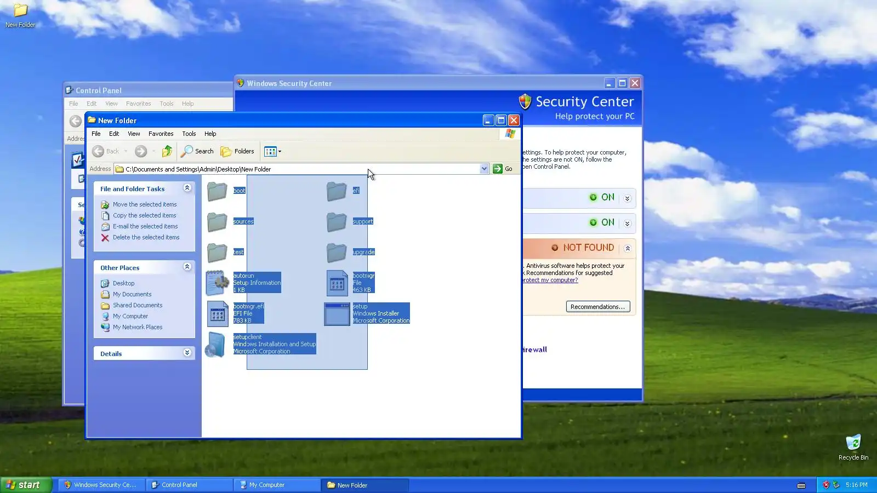Go up one folder level

[x=167, y=151]
